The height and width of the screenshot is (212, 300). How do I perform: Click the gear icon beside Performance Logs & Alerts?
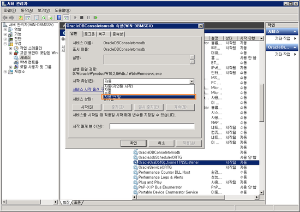[135, 178]
